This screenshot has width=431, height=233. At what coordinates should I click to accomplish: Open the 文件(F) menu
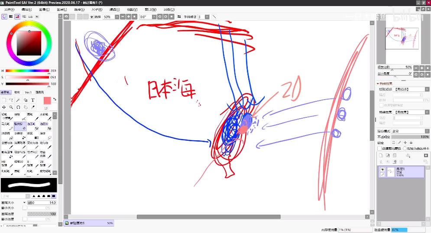click(x=10, y=10)
